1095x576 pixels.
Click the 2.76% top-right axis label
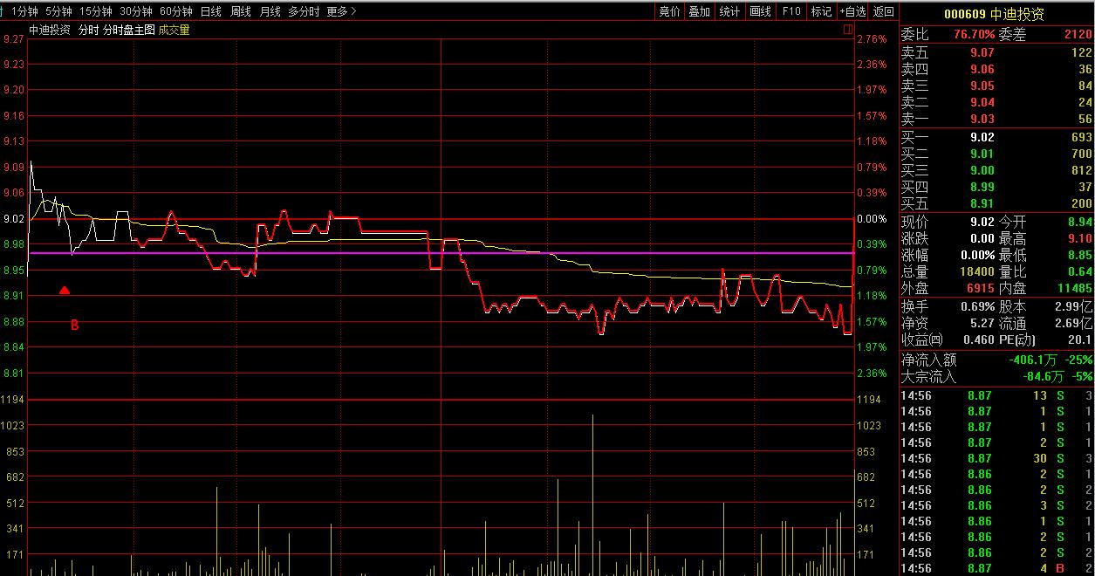click(872, 39)
